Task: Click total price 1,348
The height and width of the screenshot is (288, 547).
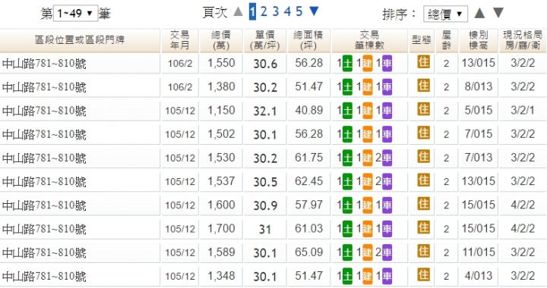Action: (x=221, y=276)
